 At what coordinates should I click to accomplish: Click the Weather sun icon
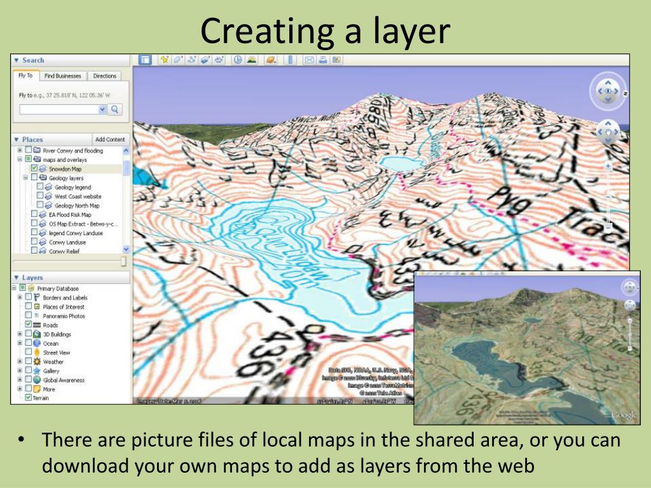point(37,362)
